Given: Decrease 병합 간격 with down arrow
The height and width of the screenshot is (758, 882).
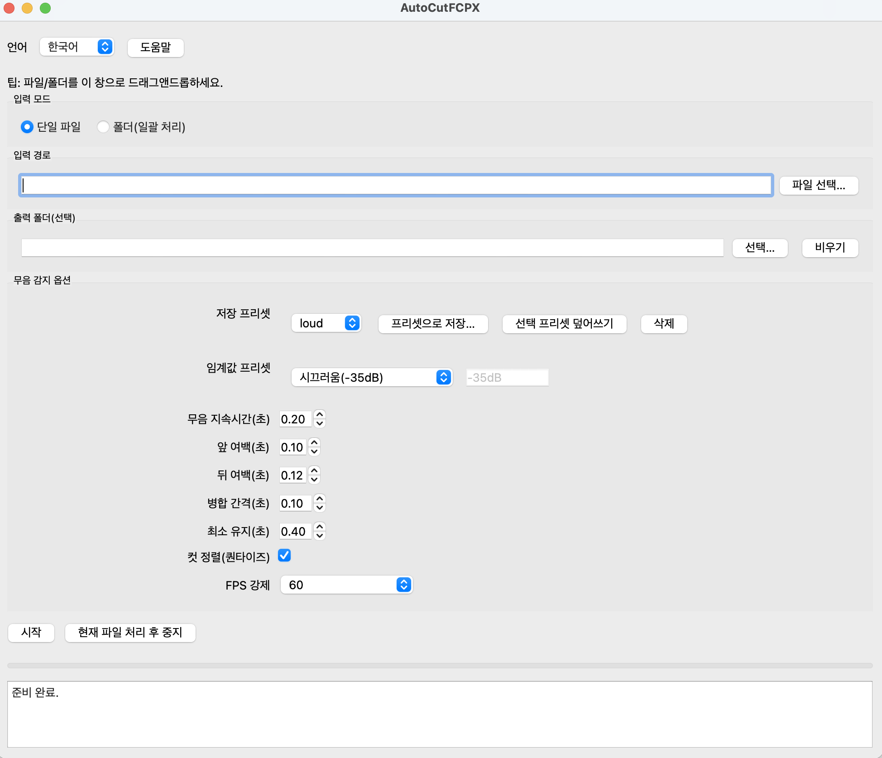Looking at the screenshot, I should (x=320, y=508).
